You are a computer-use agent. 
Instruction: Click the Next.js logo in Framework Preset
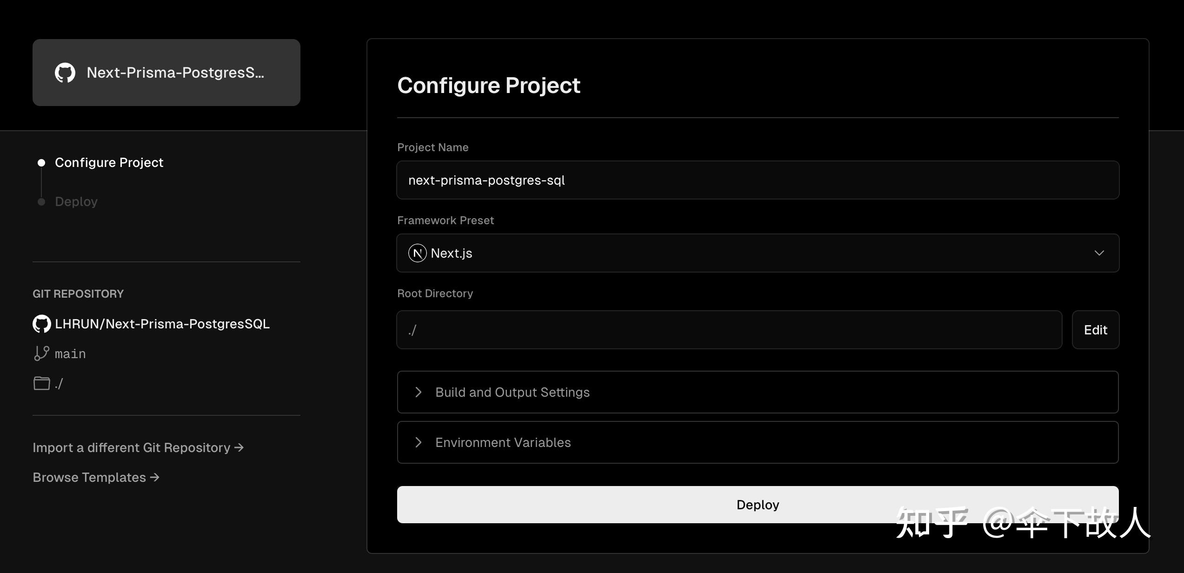click(x=418, y=253)
